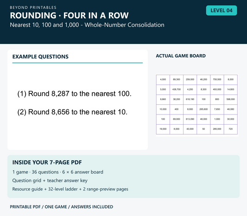Select the 'Resource guide + 32-level ladder' line
Screen dimensions: 247x216
(70, 189)
